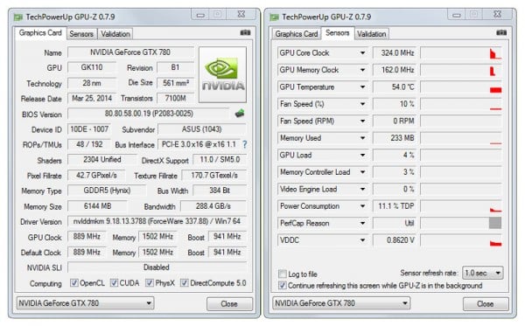Click the camera icon in Sensors window
The width and height of the screenshot is (525, 326).
point(501,32)
